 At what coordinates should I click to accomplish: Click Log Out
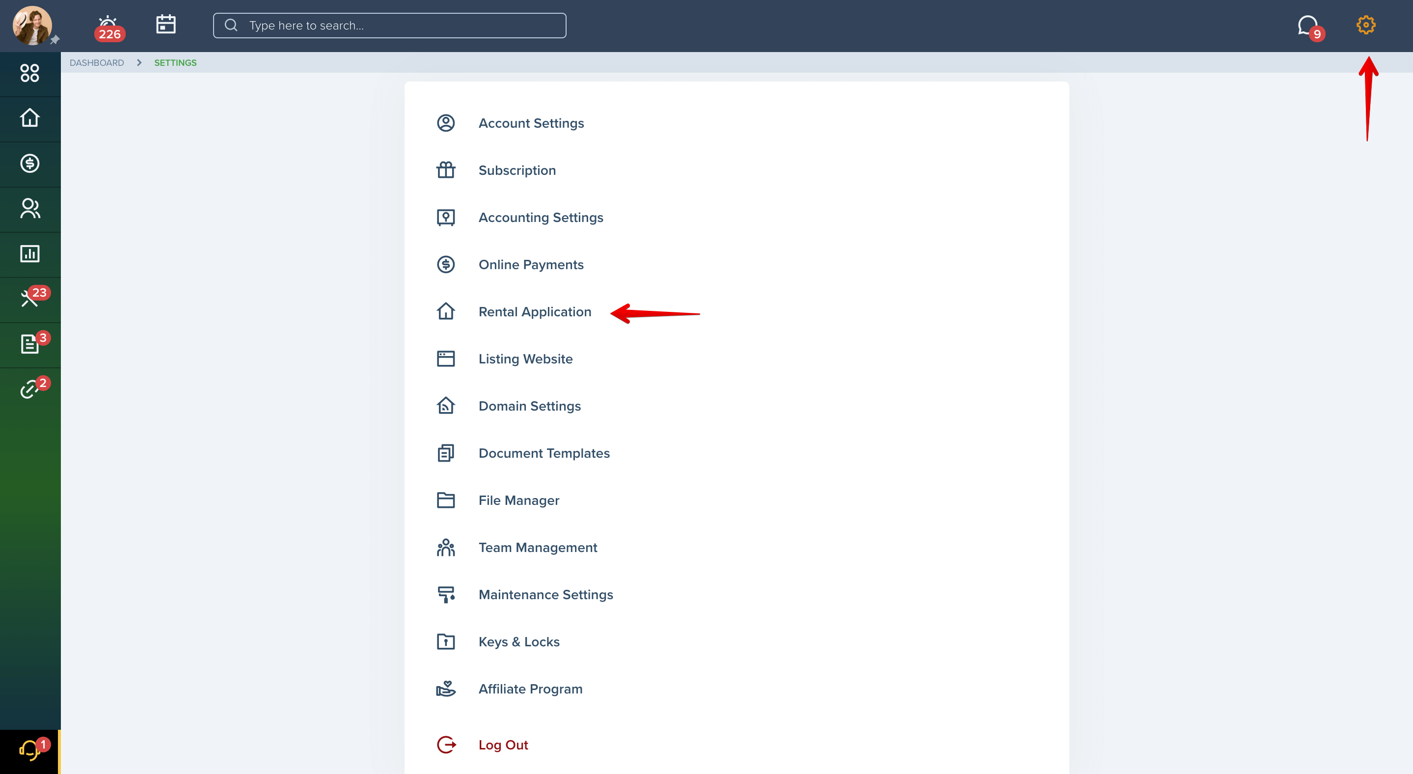[x=503, y=745]
